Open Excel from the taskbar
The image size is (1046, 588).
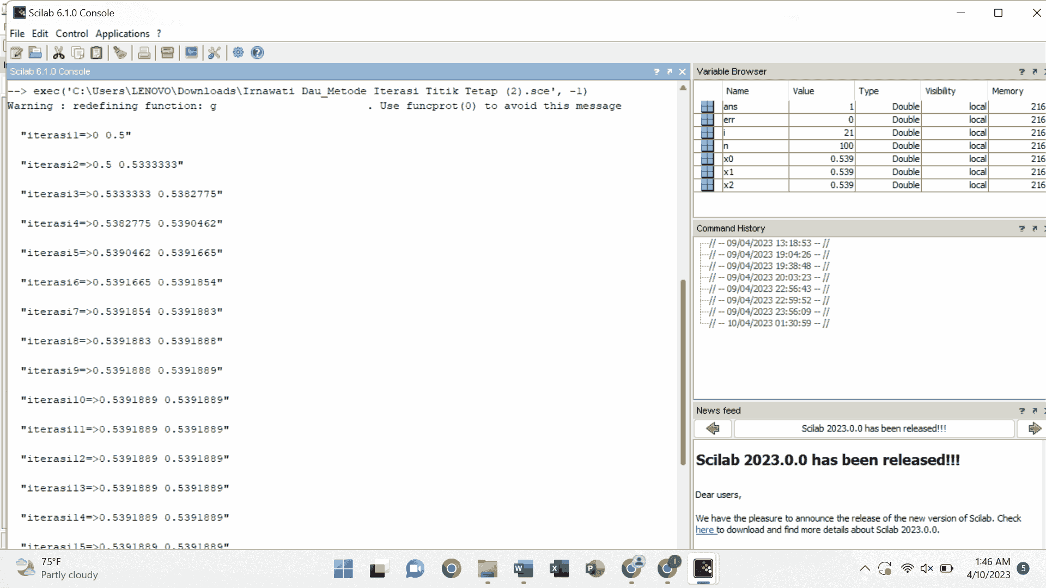point(559,569)
